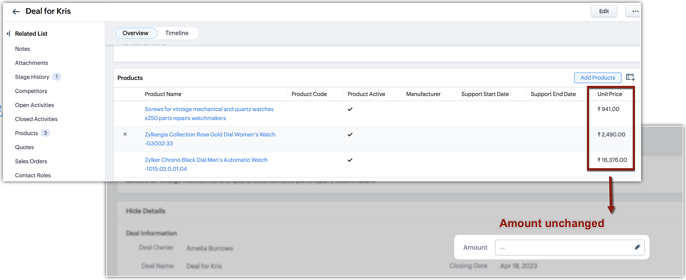Screen dimensions: 686x280
Task: Click the Product Active checkmark for the Screws row
Action: tap(350, 109)
